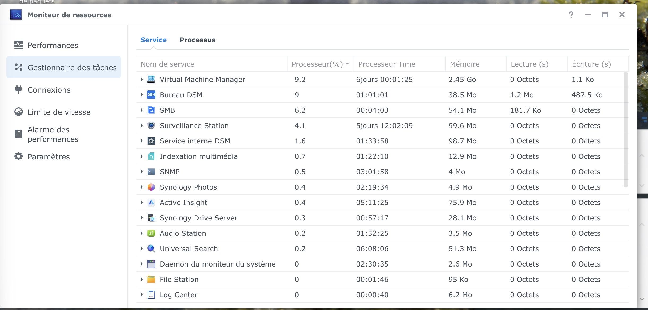Viewport: 648px width, 310px height.
Task: Click the Alarme des performances icon
Action: pyautogui.click(x=19, y=134)
